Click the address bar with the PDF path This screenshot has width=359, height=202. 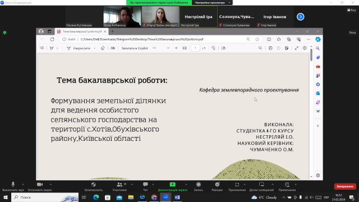142,39
